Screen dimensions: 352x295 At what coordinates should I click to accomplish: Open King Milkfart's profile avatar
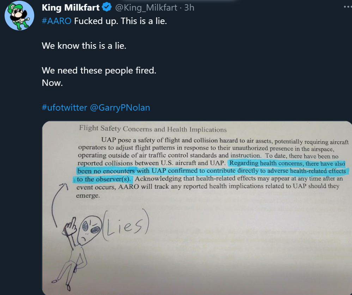pos(19,16)
